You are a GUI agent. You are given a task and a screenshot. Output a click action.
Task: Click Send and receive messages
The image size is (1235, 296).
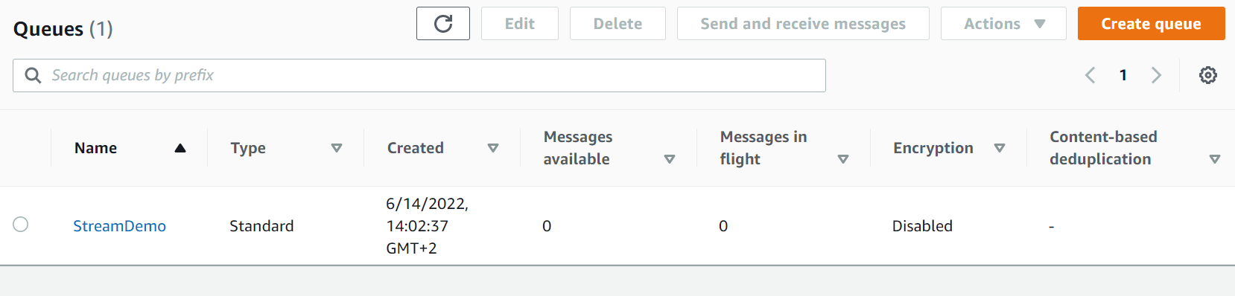pos(803,24)
